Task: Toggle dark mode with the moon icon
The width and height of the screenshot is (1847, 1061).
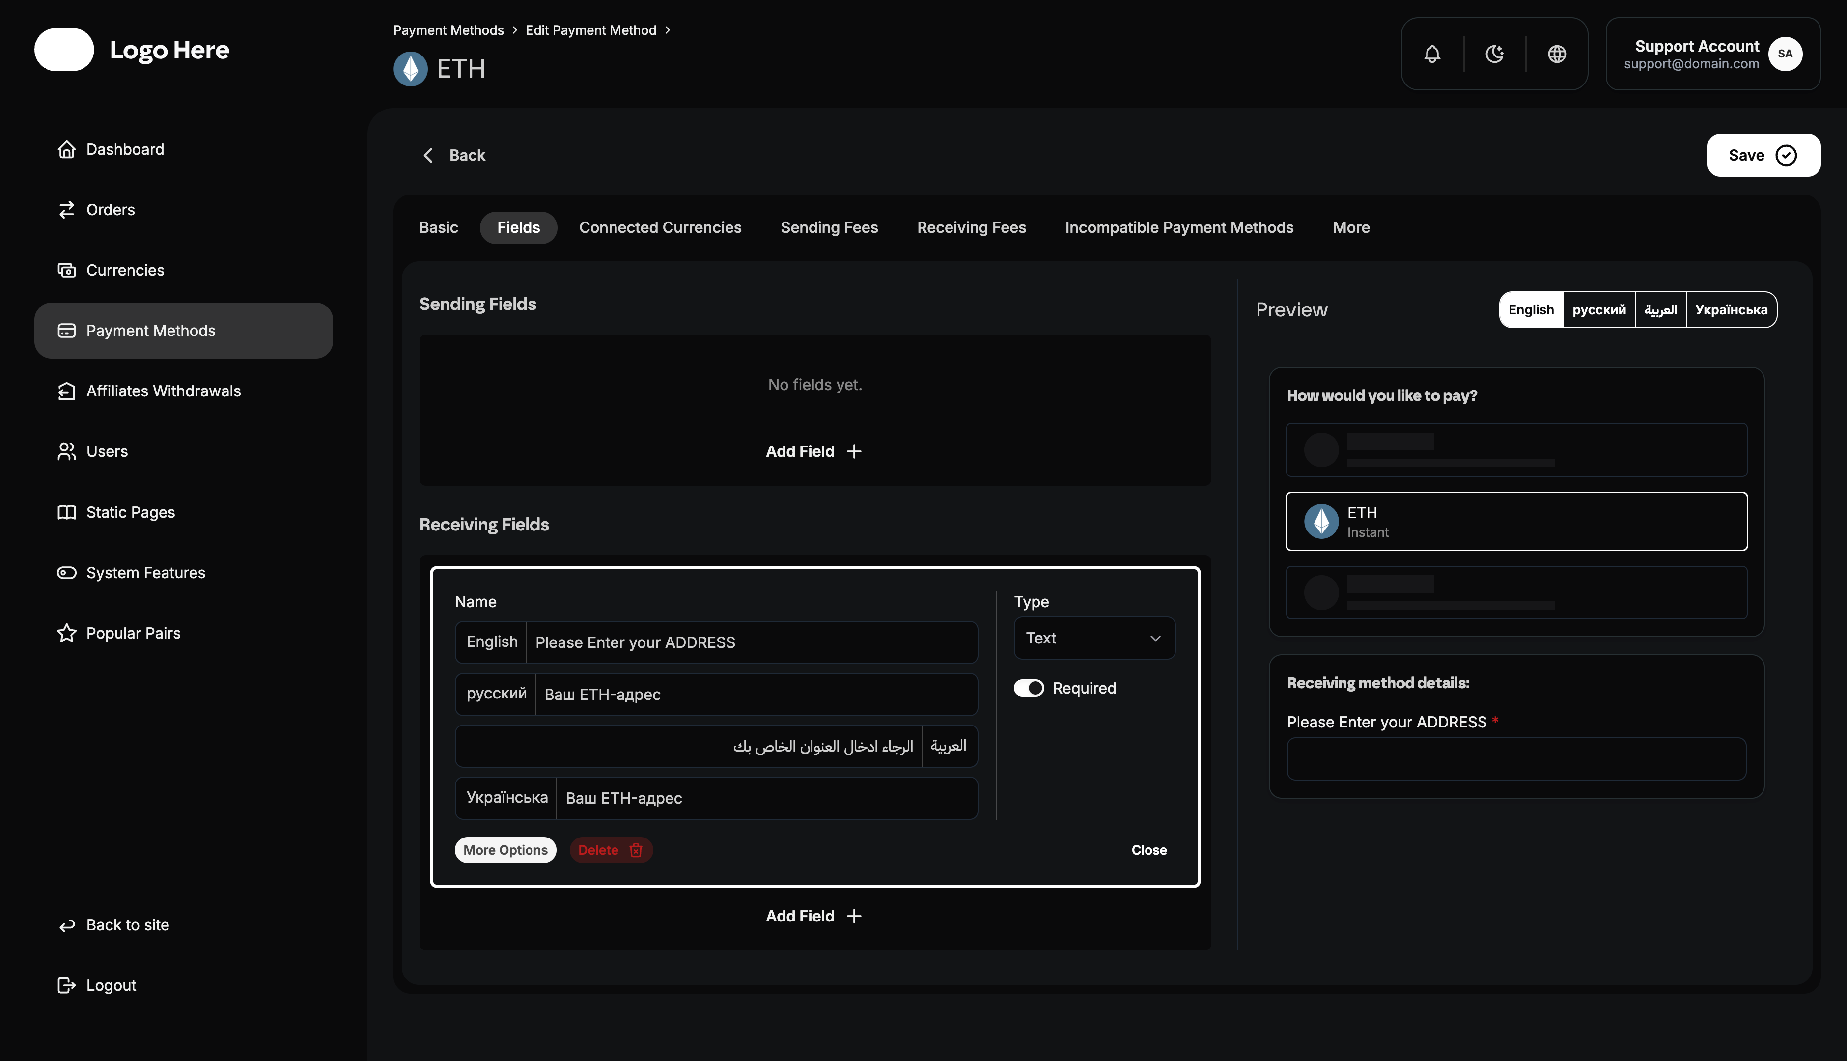Action: point(1494,53)
